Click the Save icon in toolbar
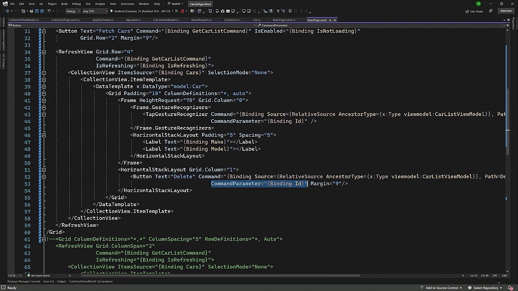 click(36, 11)
